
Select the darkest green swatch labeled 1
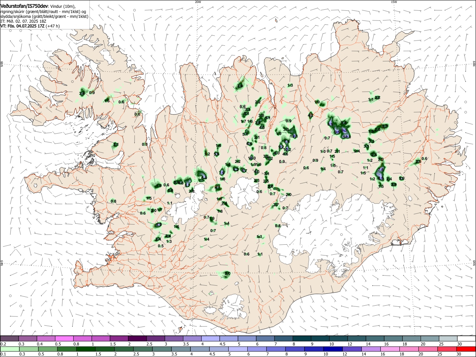pyautogui.click(x=85, y=349)
